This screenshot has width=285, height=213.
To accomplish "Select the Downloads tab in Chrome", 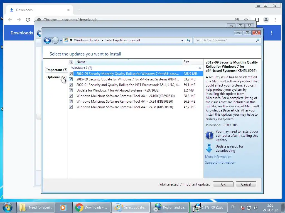I will [x=40, y=10].
